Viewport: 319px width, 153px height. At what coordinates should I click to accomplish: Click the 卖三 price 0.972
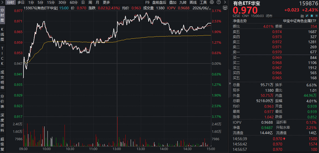[277, 42]
